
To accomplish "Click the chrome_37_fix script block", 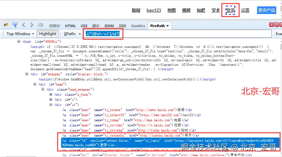I will 154,58.
